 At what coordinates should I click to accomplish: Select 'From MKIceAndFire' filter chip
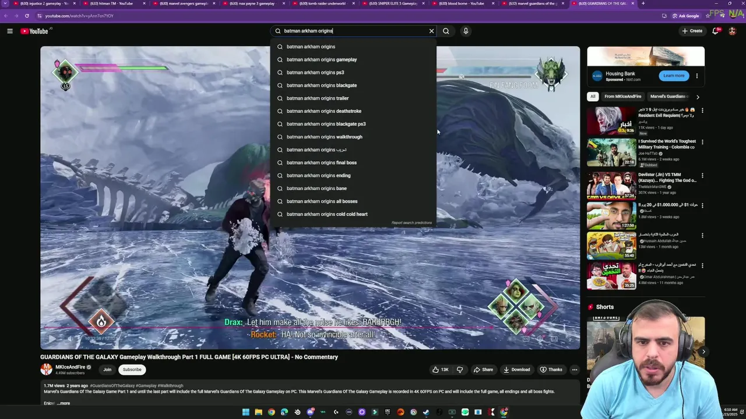click(623, 97)
